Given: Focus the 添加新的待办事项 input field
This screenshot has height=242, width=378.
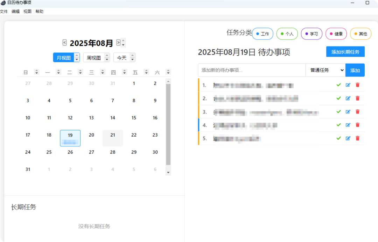Looking at the screenshot, I should pos(252,70).
